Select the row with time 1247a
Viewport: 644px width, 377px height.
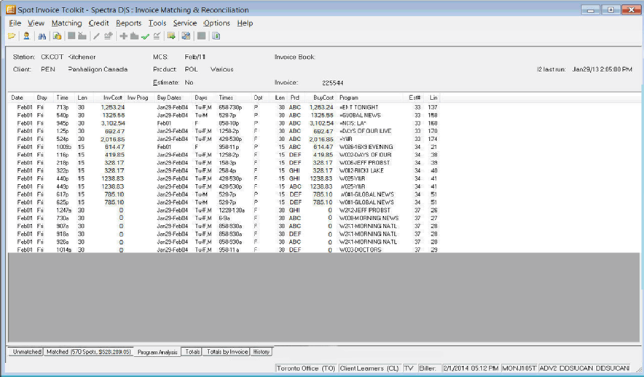tap(224, 210)
